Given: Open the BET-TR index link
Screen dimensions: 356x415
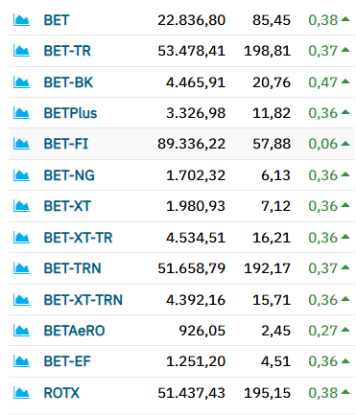Looking at the screenshot, I should click(x=67, y=51).
